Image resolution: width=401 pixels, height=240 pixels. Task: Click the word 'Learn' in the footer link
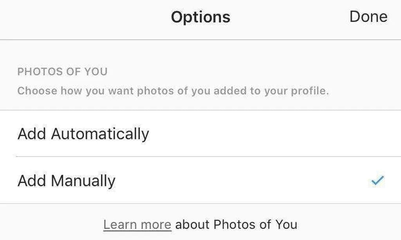[x=120, y=225]
